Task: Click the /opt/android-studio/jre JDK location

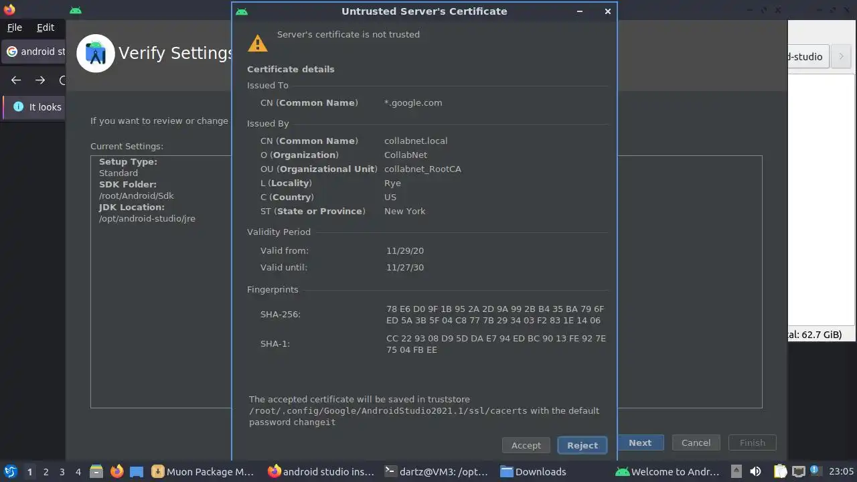Action: 147,219
